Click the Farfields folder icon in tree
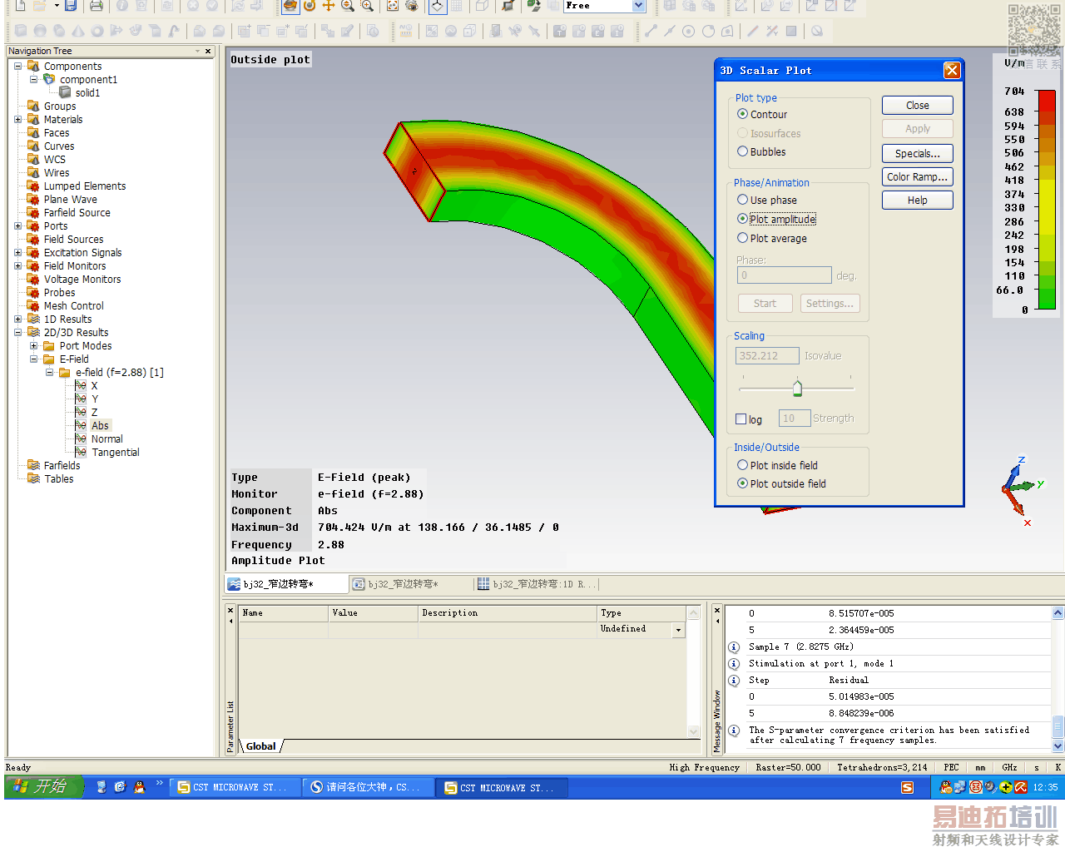The width and height of the screenshot is (1065, 852). 33,465
